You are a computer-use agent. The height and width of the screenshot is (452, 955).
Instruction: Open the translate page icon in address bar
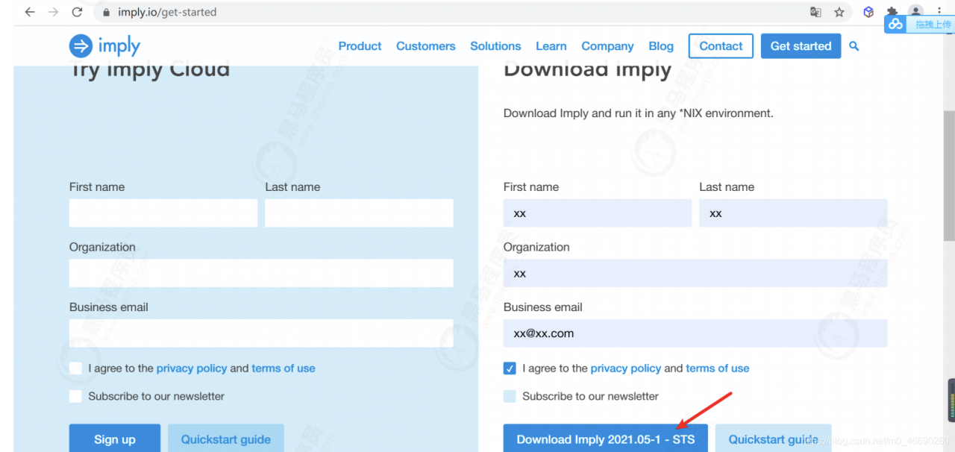pos(815,12)
